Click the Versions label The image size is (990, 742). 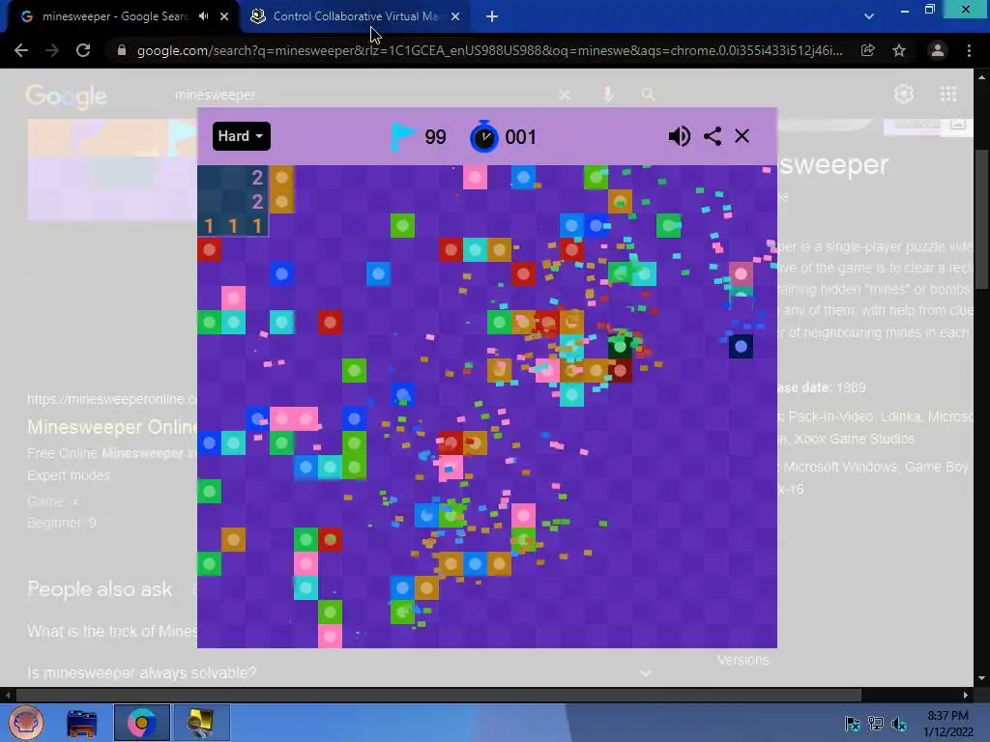click(x=743, y=660)
